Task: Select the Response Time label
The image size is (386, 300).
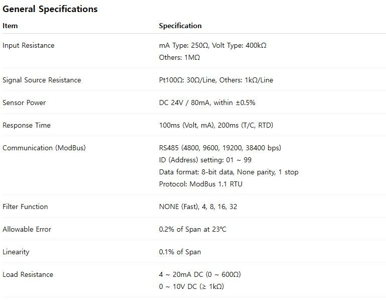Action: [x=26, y=125]
